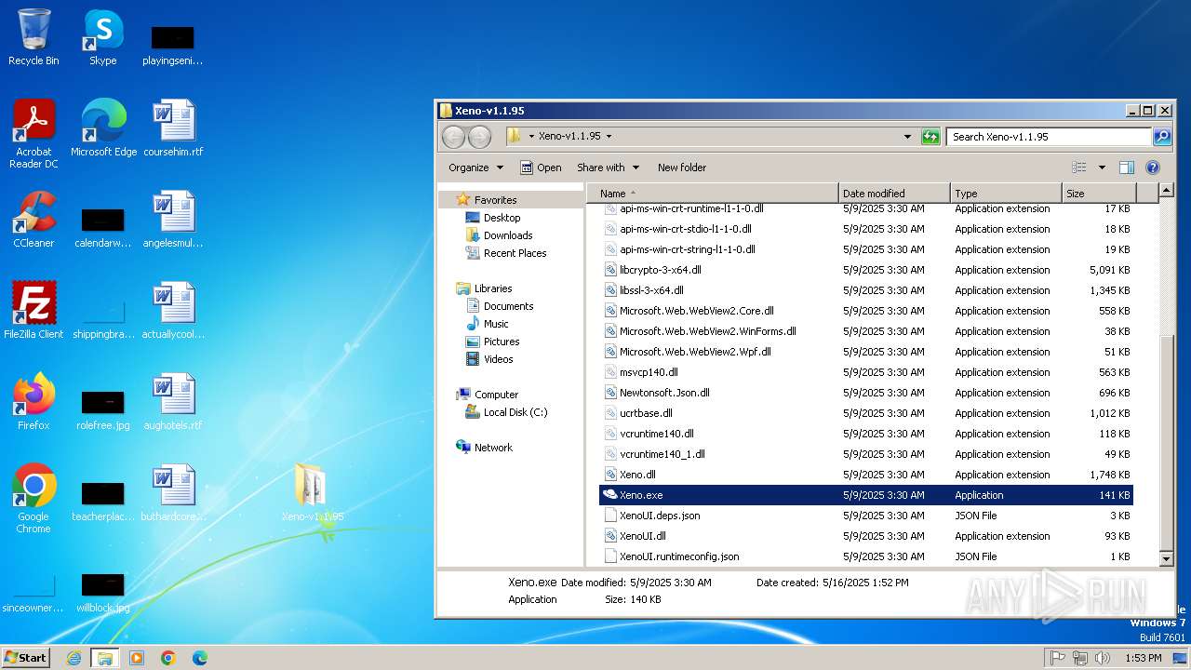
Task: Select the actuallycool... document on desktop
Action: (x=173, y=311)
